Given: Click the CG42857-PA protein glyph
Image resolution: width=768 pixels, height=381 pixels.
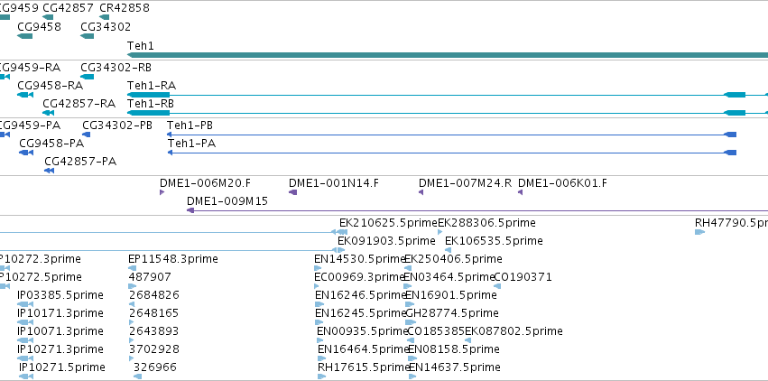Looking at the screenshot, I should tap(49, 171).
